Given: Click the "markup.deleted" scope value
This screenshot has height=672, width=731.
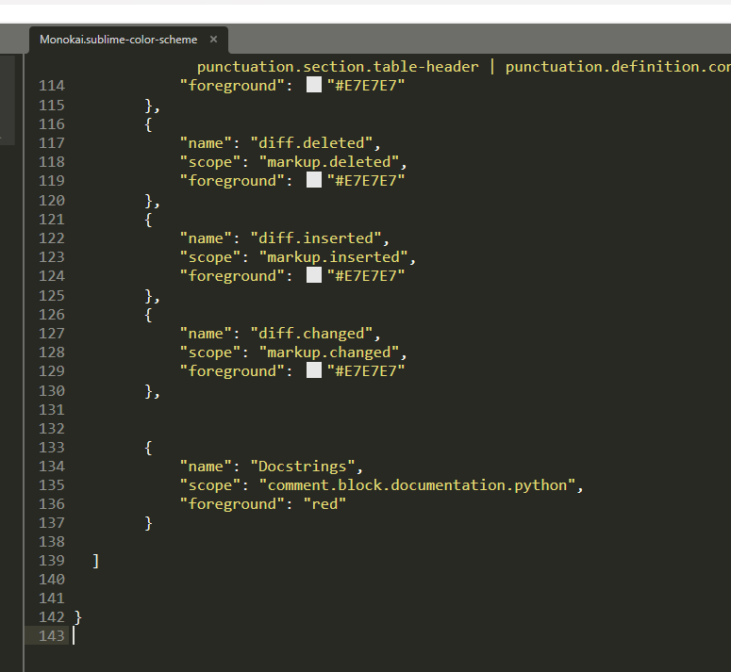Looking at the screenshot, I should pos(332,162).
